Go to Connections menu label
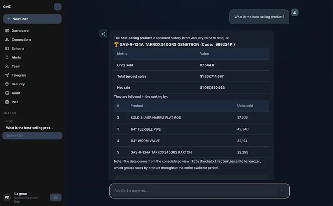The image size is (333, 206). [x=21, y=40]
